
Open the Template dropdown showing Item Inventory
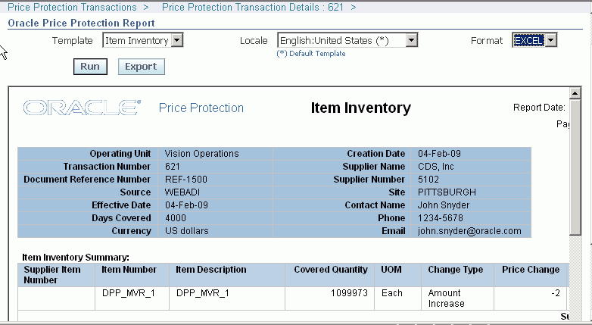[x=143, y=40]
